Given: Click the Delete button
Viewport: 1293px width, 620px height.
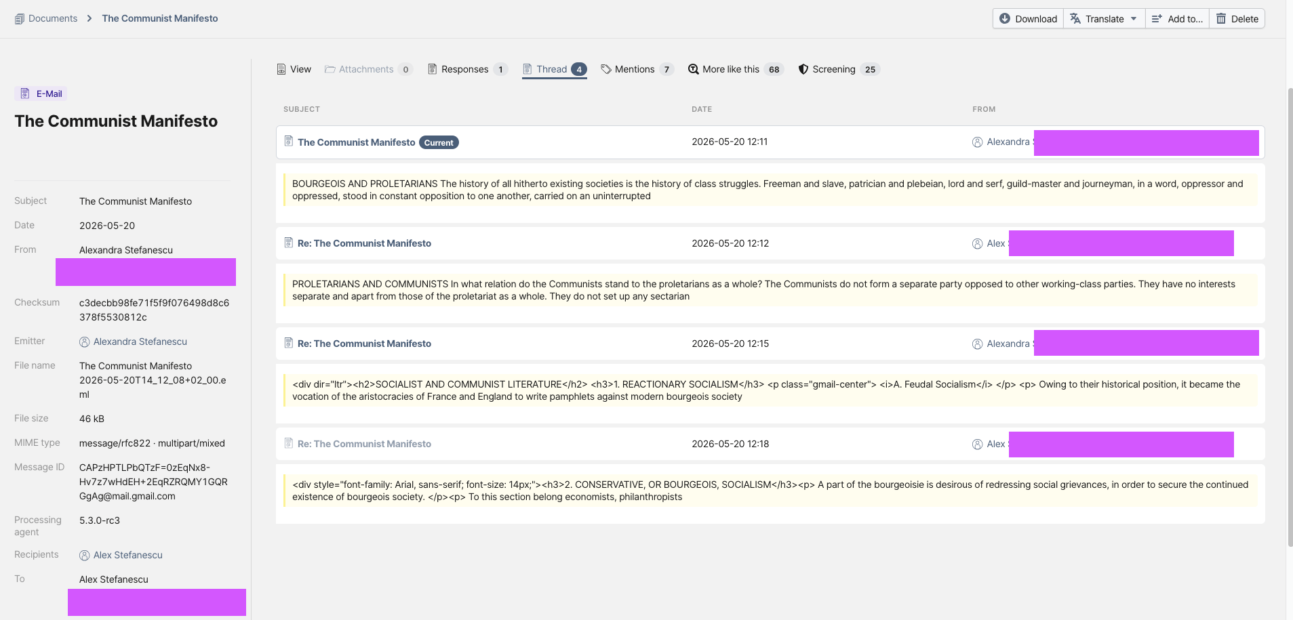Looking at the screenshot, I should point(1237,19).
